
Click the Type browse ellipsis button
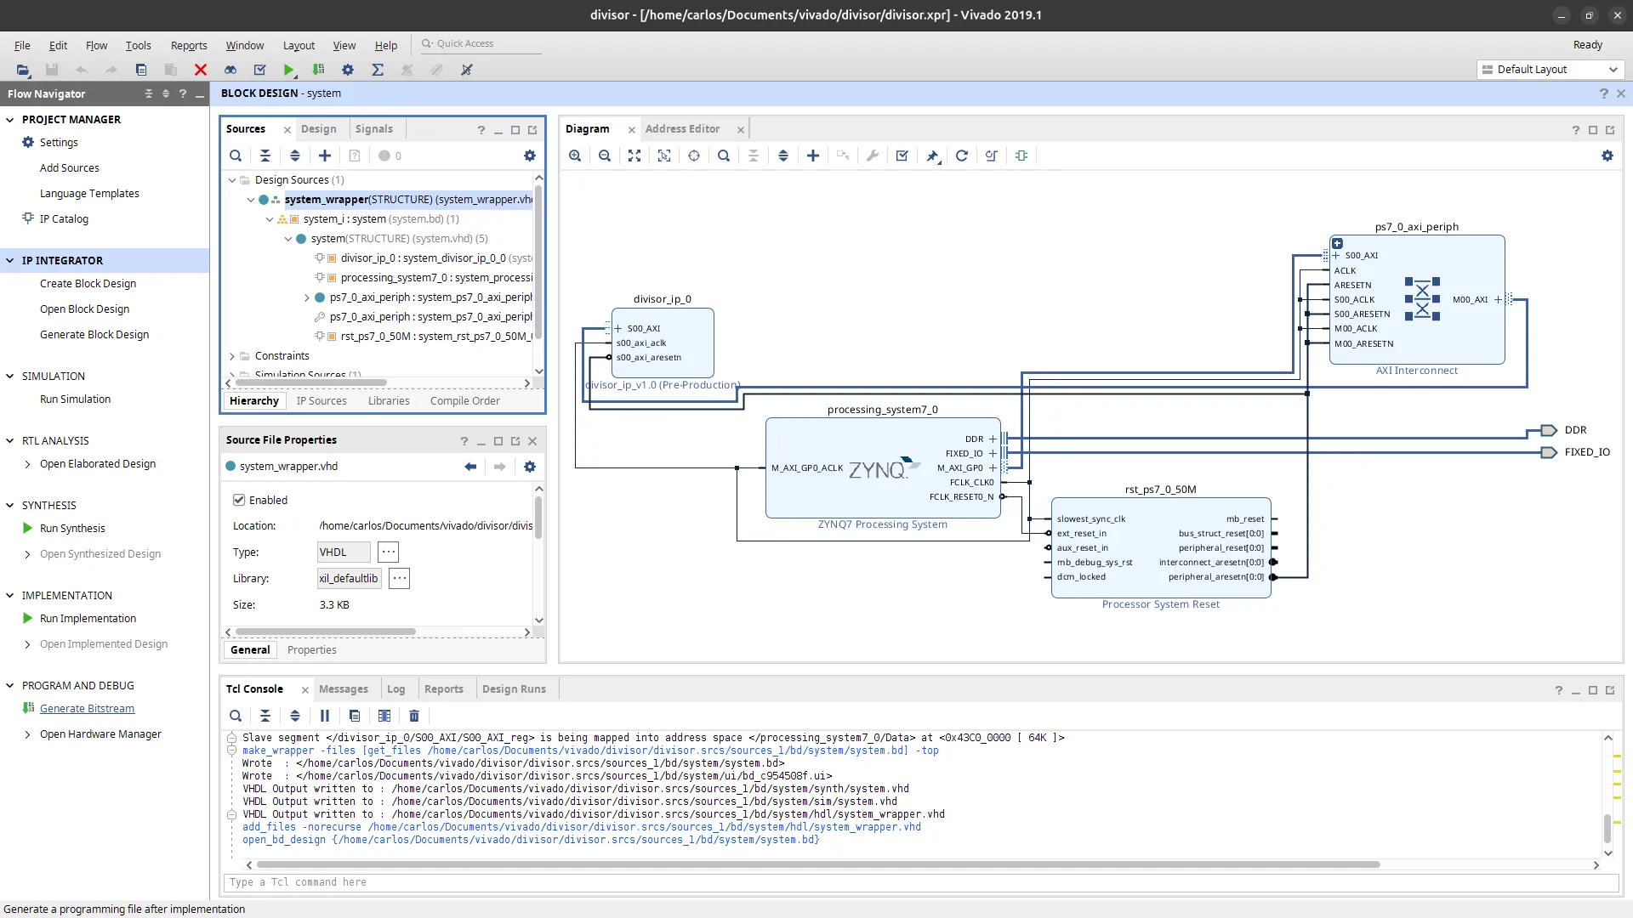[389, 552]
